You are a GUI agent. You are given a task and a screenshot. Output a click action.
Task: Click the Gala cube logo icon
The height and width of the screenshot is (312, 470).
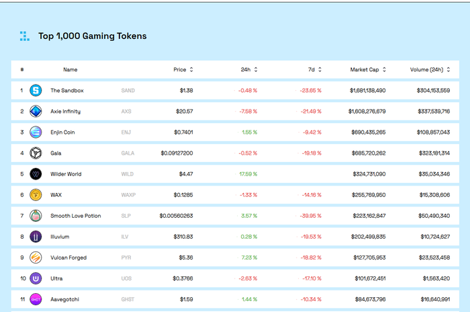(x=36, y=153)
